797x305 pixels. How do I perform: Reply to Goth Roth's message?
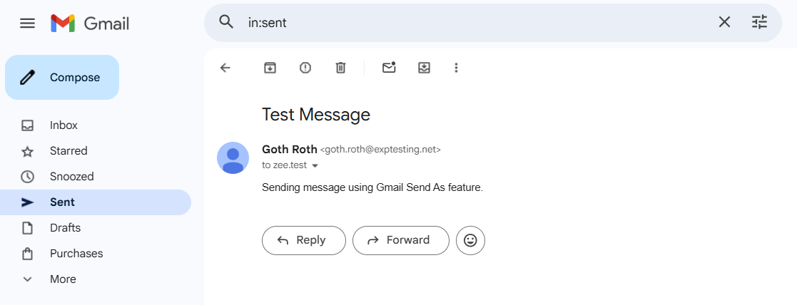[x=303, y=240]
